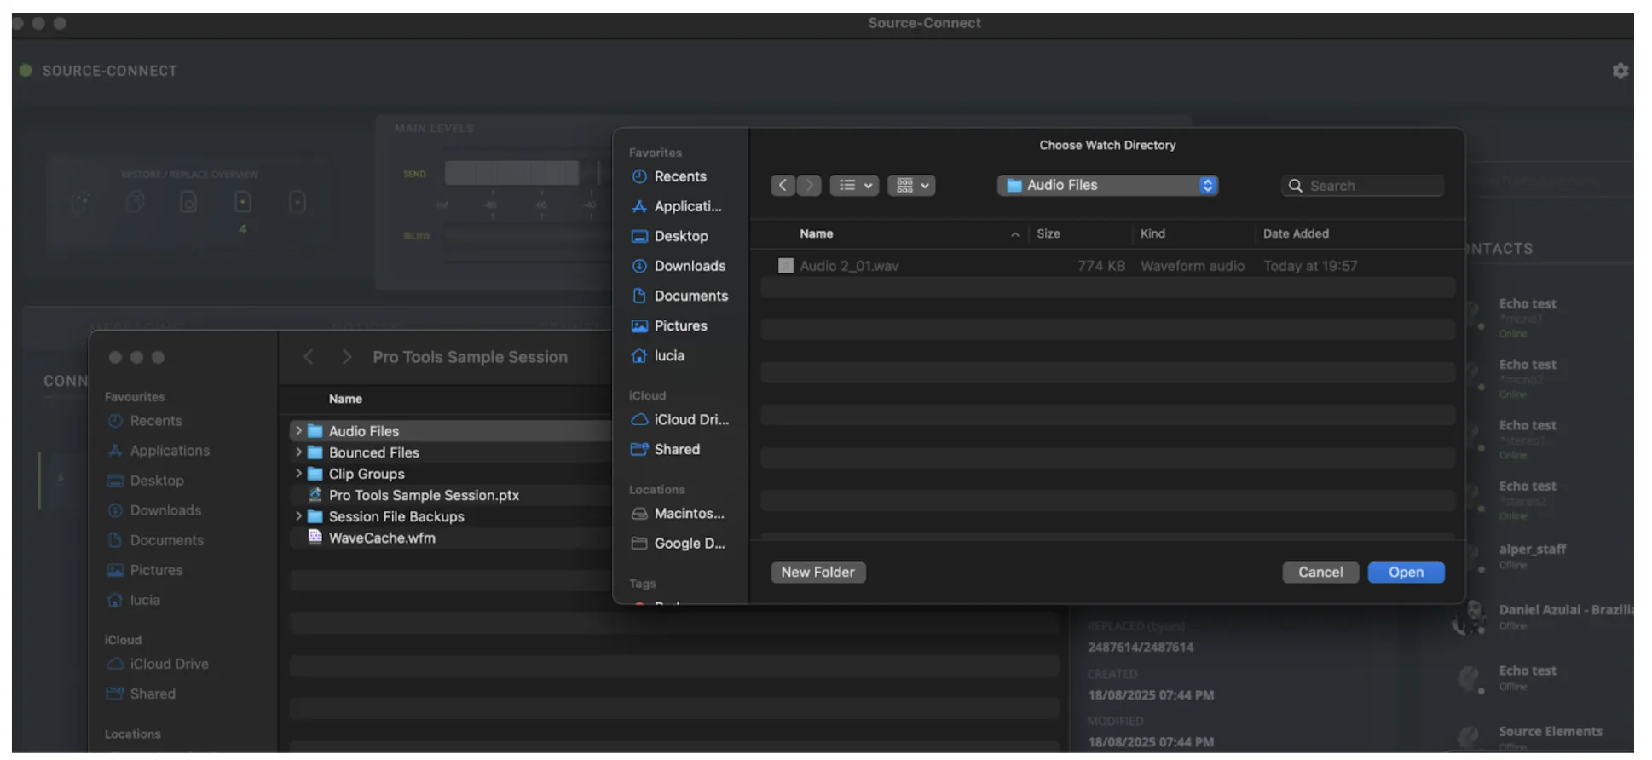Select Downloads in the Finder window sidebar
This screenshot has height=760, width=1652.
pyautogui.click(x=154, y=510)
